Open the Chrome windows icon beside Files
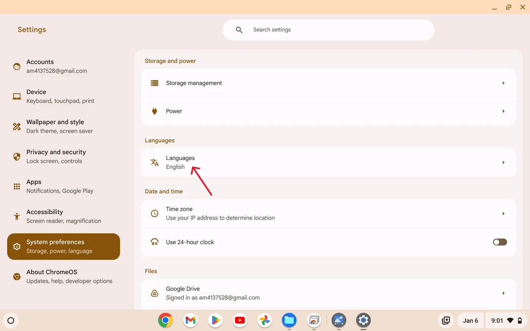The width and height of the screenshot is (530, 331). (314, 320)
